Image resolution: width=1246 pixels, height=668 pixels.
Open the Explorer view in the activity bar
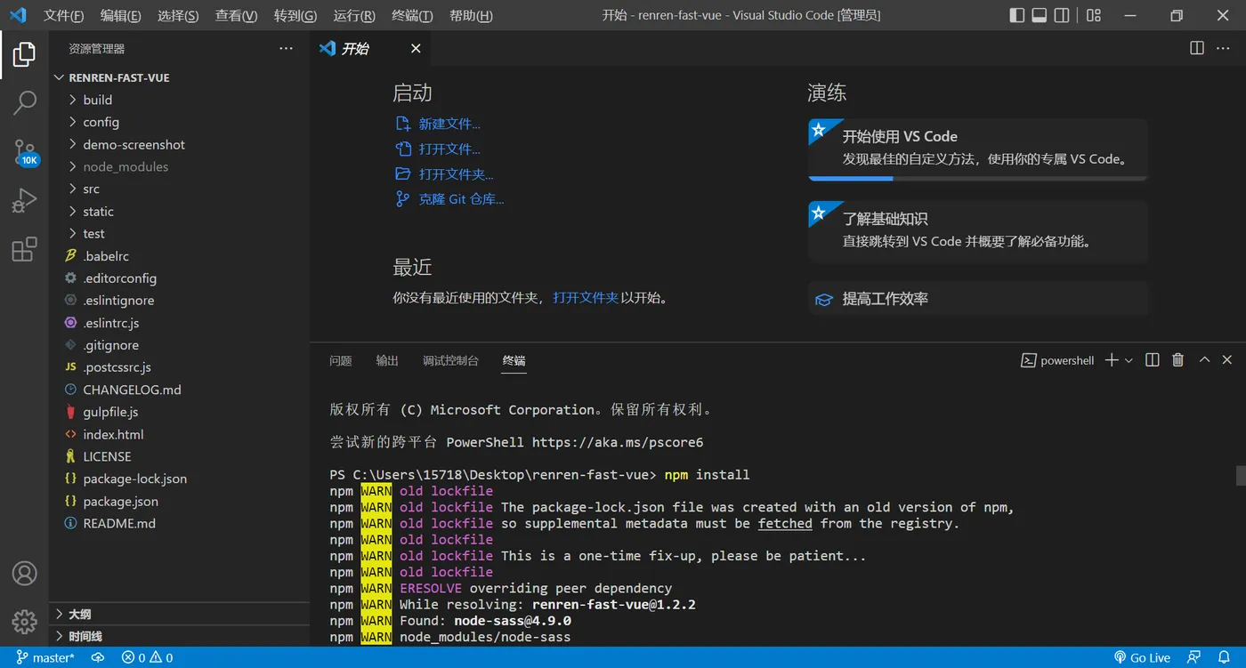tap(24, 55)
